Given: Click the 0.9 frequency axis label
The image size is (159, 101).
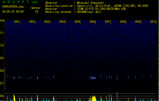Looking at the screenshot, I should pyautogui.click(x=2, y=58).
